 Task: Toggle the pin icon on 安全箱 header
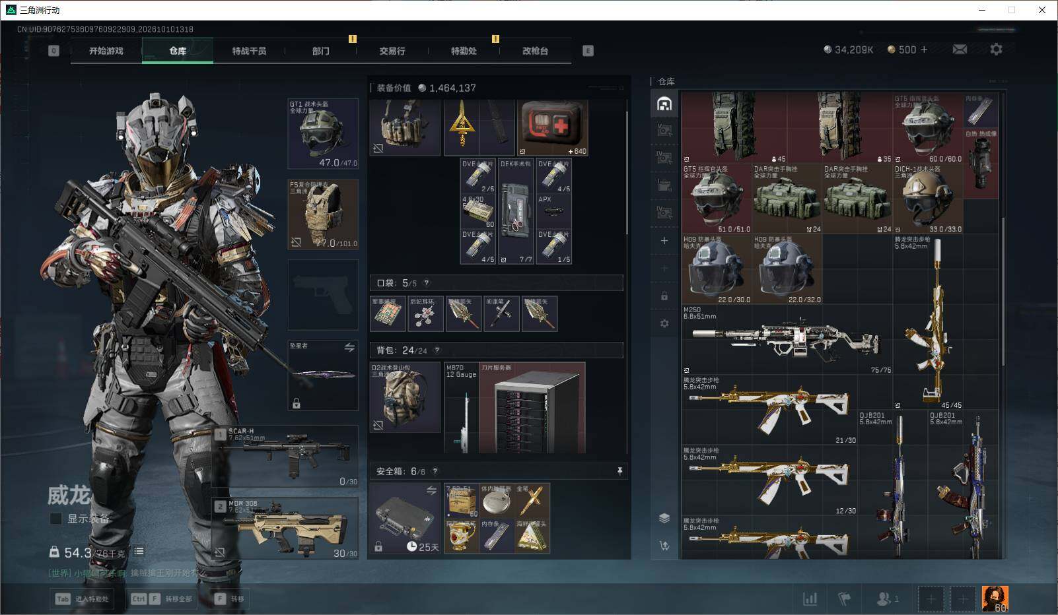point(619,471)
